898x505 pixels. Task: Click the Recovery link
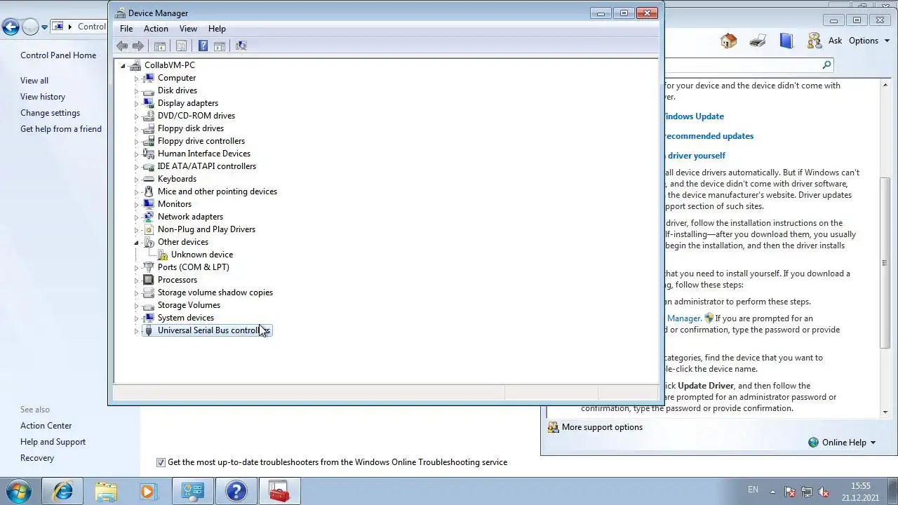pos(37,458)
